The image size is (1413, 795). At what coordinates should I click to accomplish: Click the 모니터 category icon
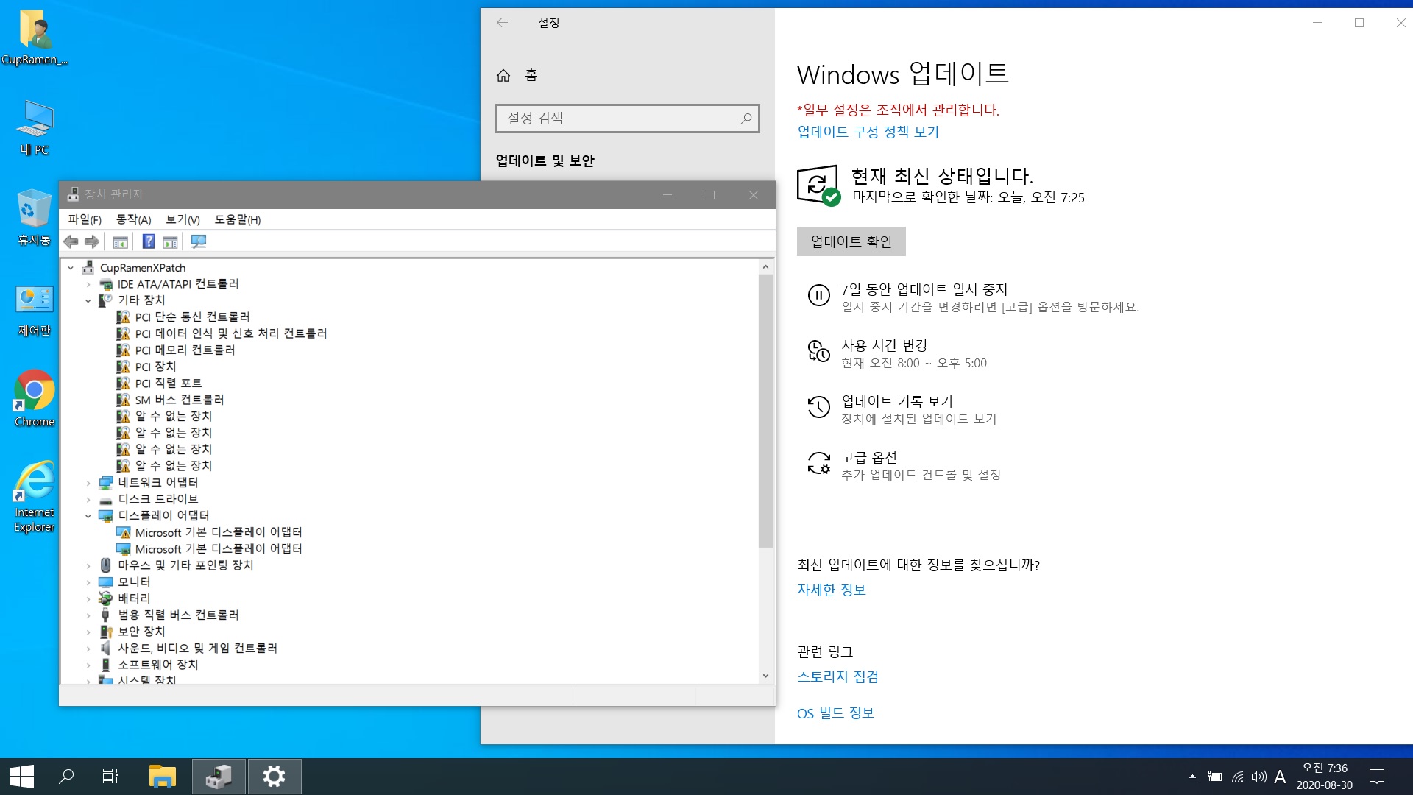pyautogui.click(x=106, y=582)
